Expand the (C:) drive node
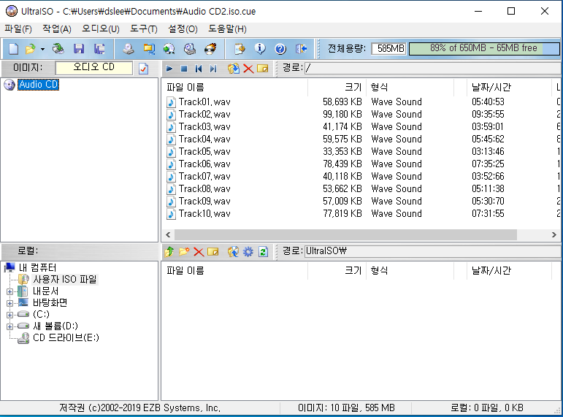Screen dimensions: 563x417 [9, 315]
